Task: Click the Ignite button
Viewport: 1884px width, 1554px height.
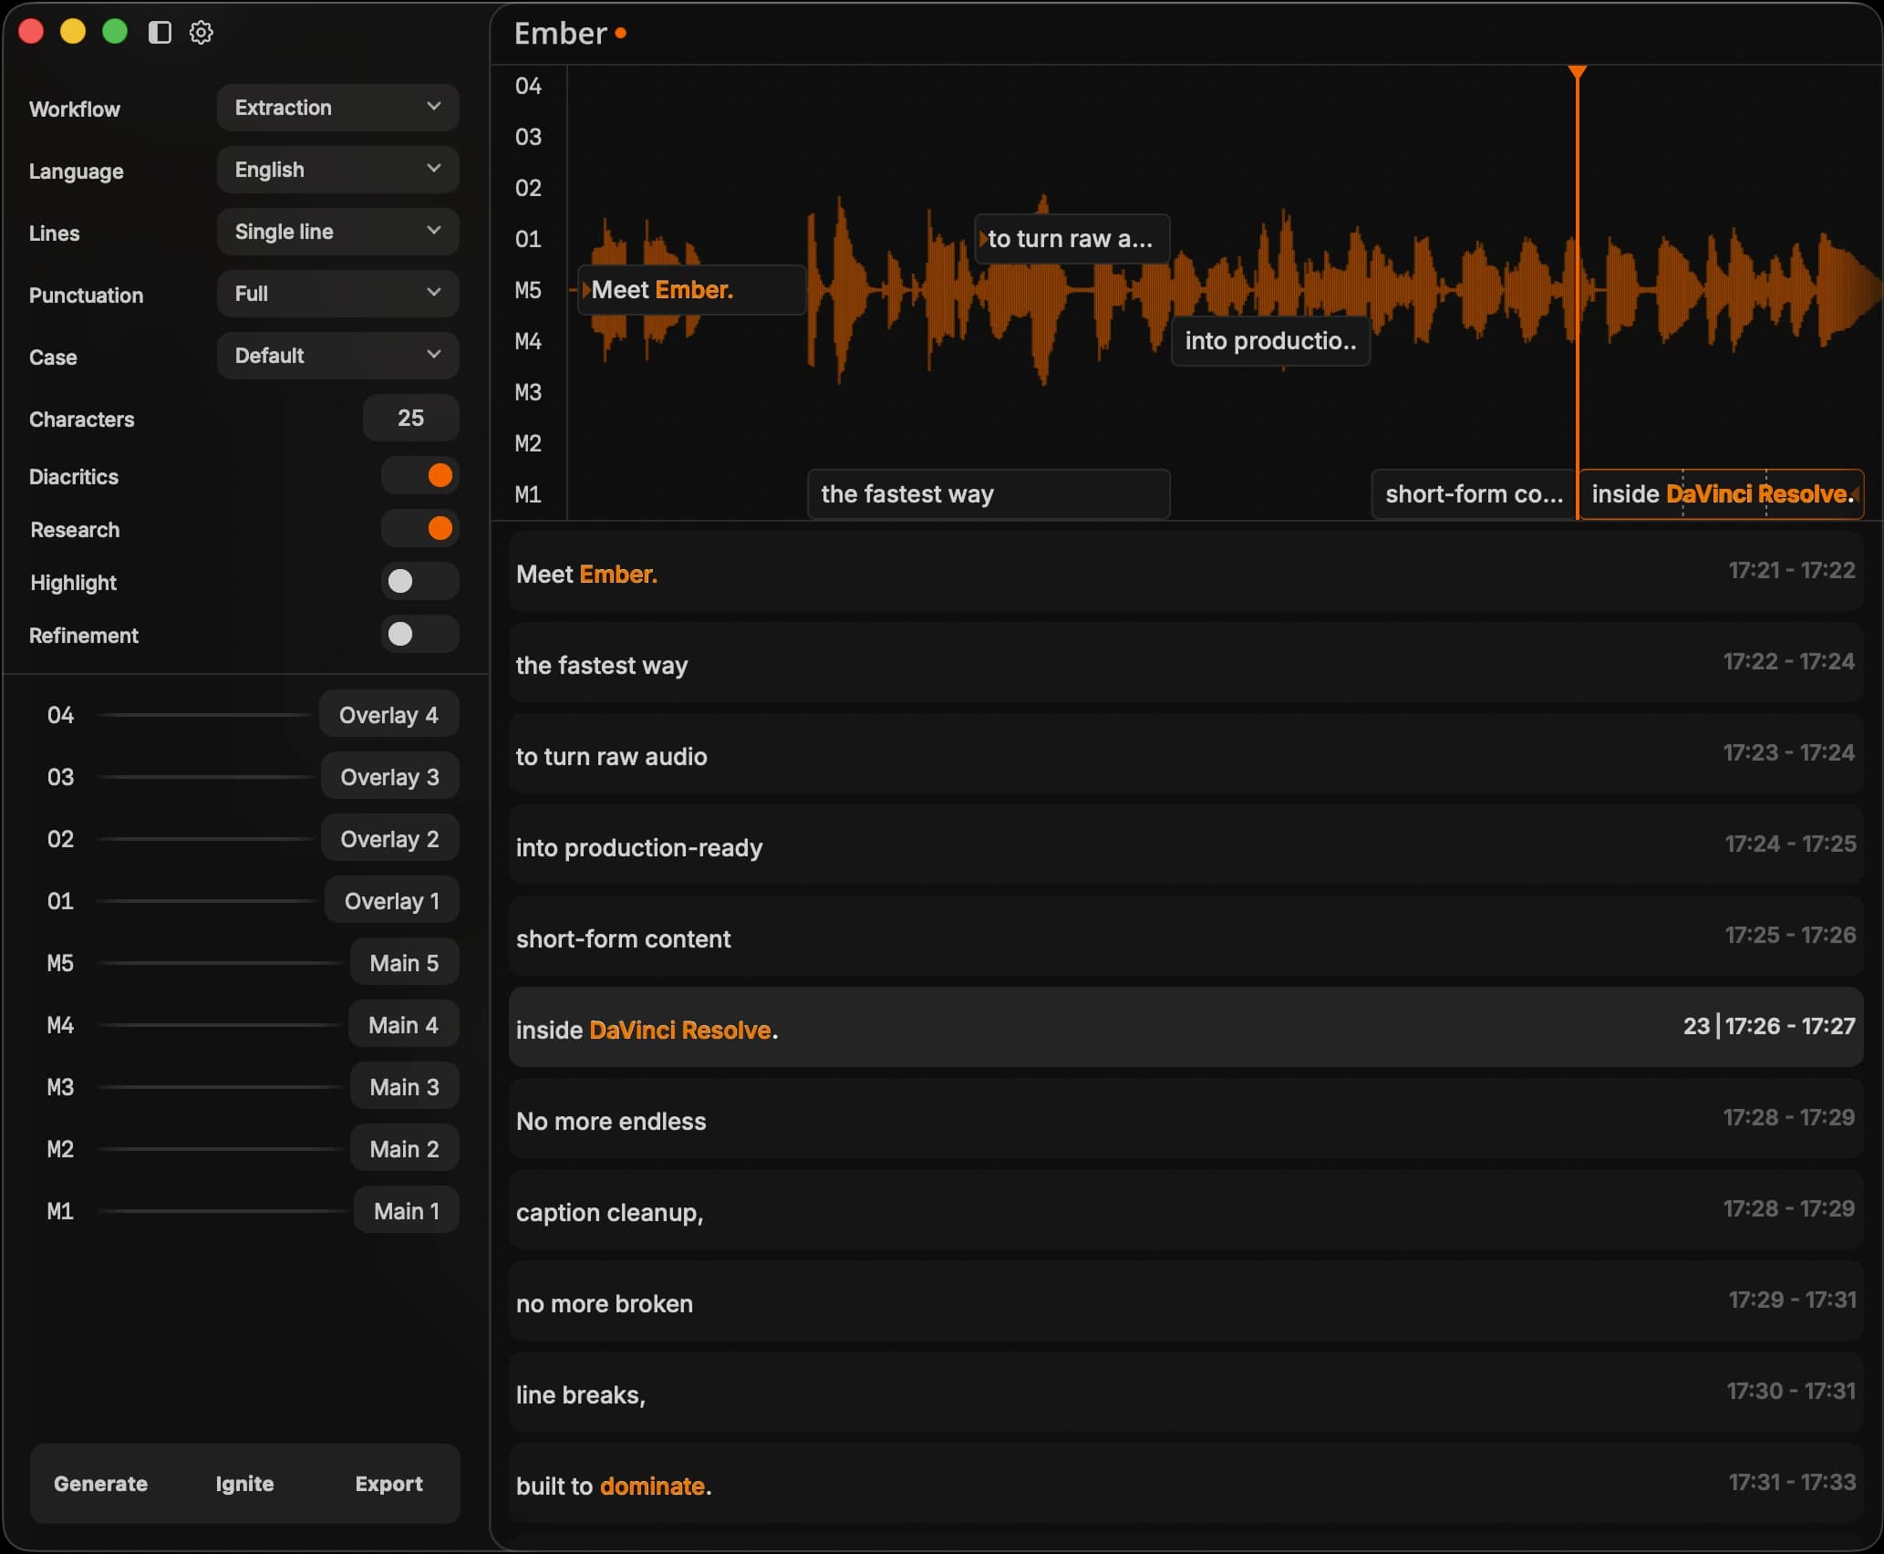Action: point(244,1484)
